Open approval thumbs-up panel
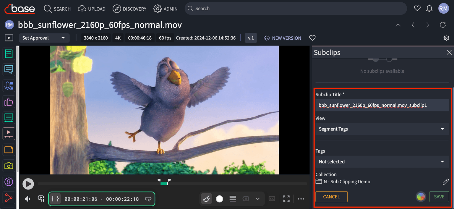 tap(9, 102)
